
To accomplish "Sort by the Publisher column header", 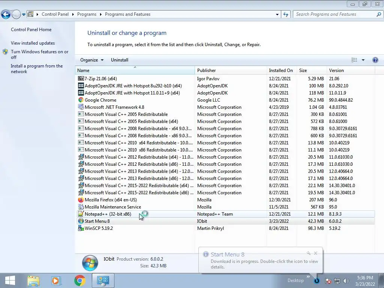I will [x=231, y=70].
